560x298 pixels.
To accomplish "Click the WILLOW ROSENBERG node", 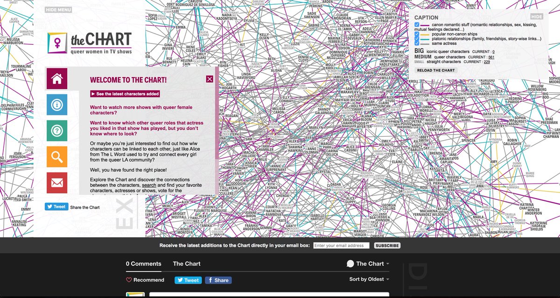I will 537,89.
